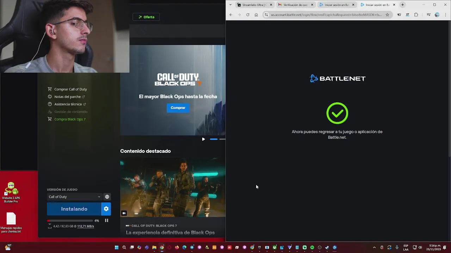
Task: Click the blue Comprar button
Action: click(x=178, y=108)
